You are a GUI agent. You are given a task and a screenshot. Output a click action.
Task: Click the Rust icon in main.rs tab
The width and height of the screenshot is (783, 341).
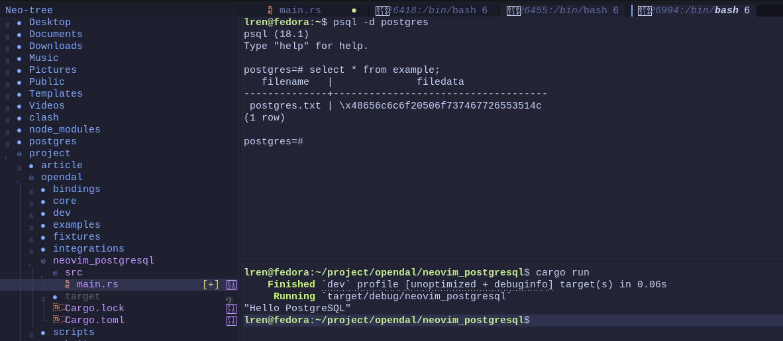270,11
